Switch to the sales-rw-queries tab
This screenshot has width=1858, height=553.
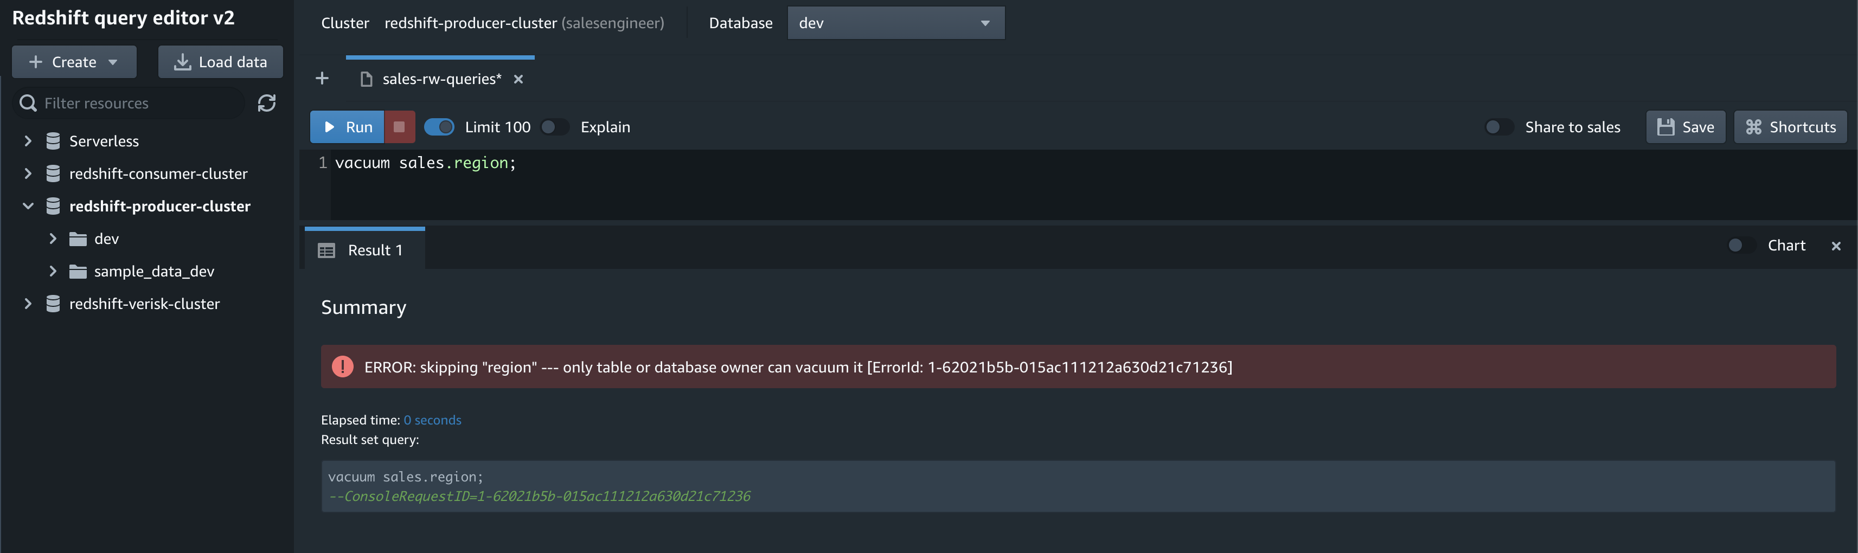tap(441, 79)
